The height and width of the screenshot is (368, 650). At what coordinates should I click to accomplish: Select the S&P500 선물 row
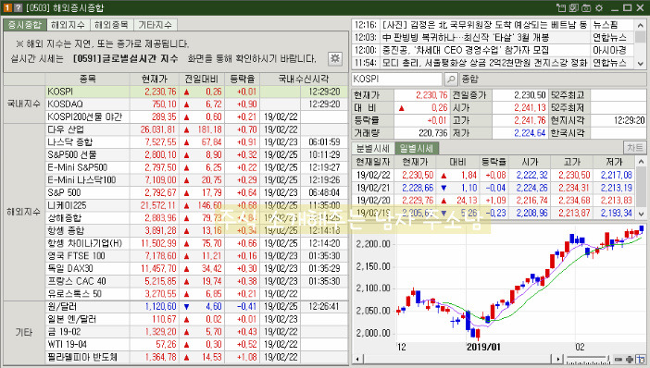[196, 154]
